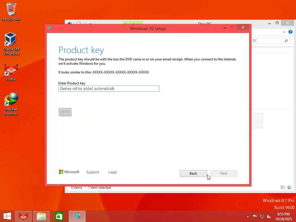The height and width of the screenshot is (222, 296).
Task: Switch This PC window to large icons view
Action: (x=289, y=187)
